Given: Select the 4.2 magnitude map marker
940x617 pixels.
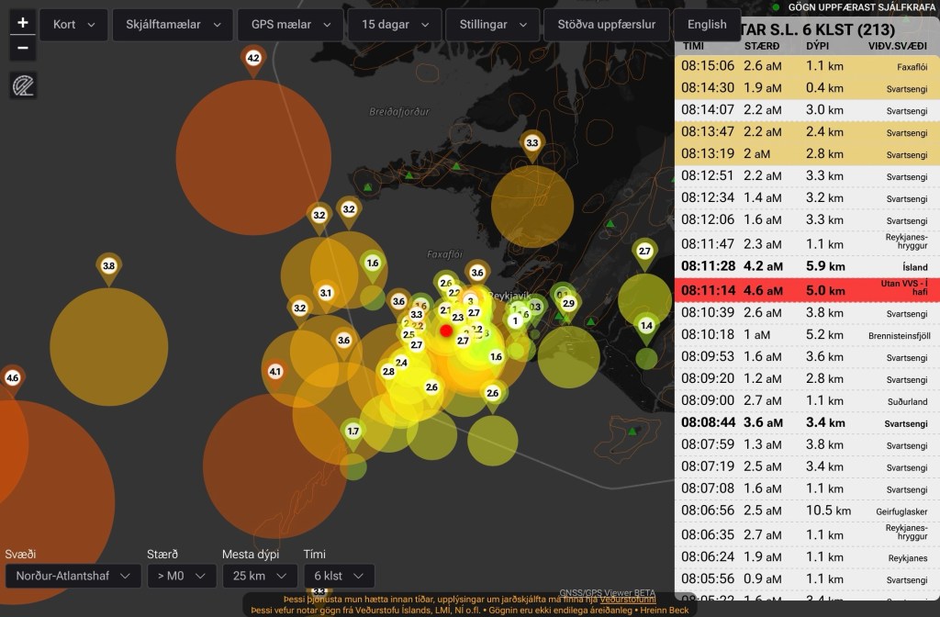Looking at the screenshot, I should click(x=253, y=59).
